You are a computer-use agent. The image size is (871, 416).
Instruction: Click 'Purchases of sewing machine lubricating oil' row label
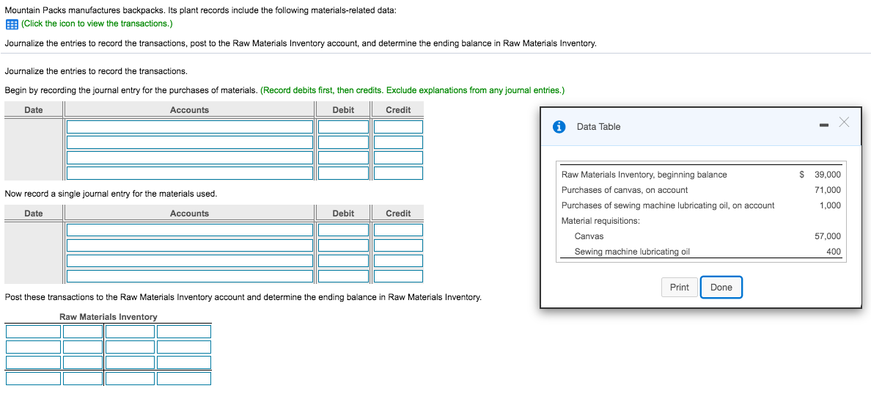(668, 205)
